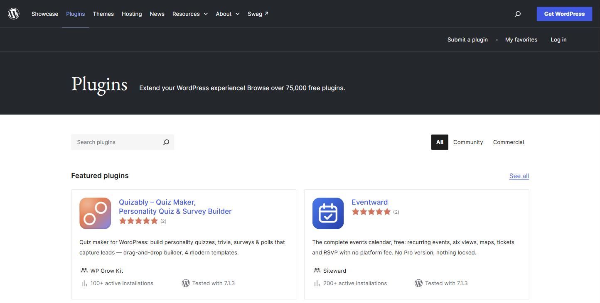
Task: Click the Get WordPress button
Action: [x=564, y=14]
